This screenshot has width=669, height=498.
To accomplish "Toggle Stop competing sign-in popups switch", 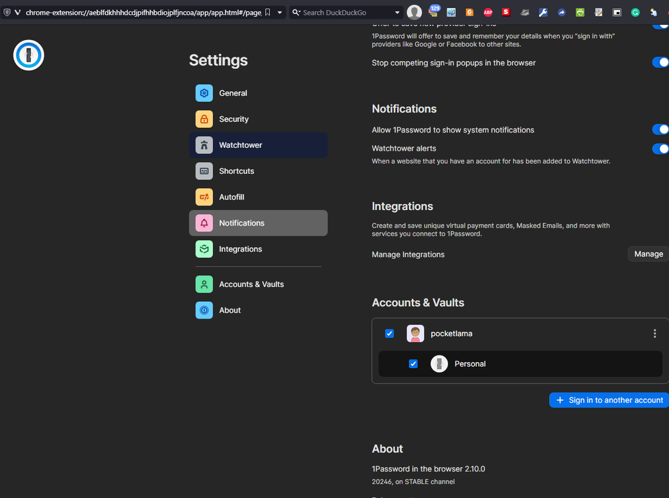I will (660, 62).
